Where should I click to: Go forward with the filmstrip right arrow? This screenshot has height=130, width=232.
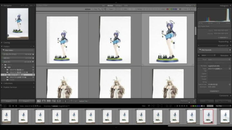pos(16,106)
